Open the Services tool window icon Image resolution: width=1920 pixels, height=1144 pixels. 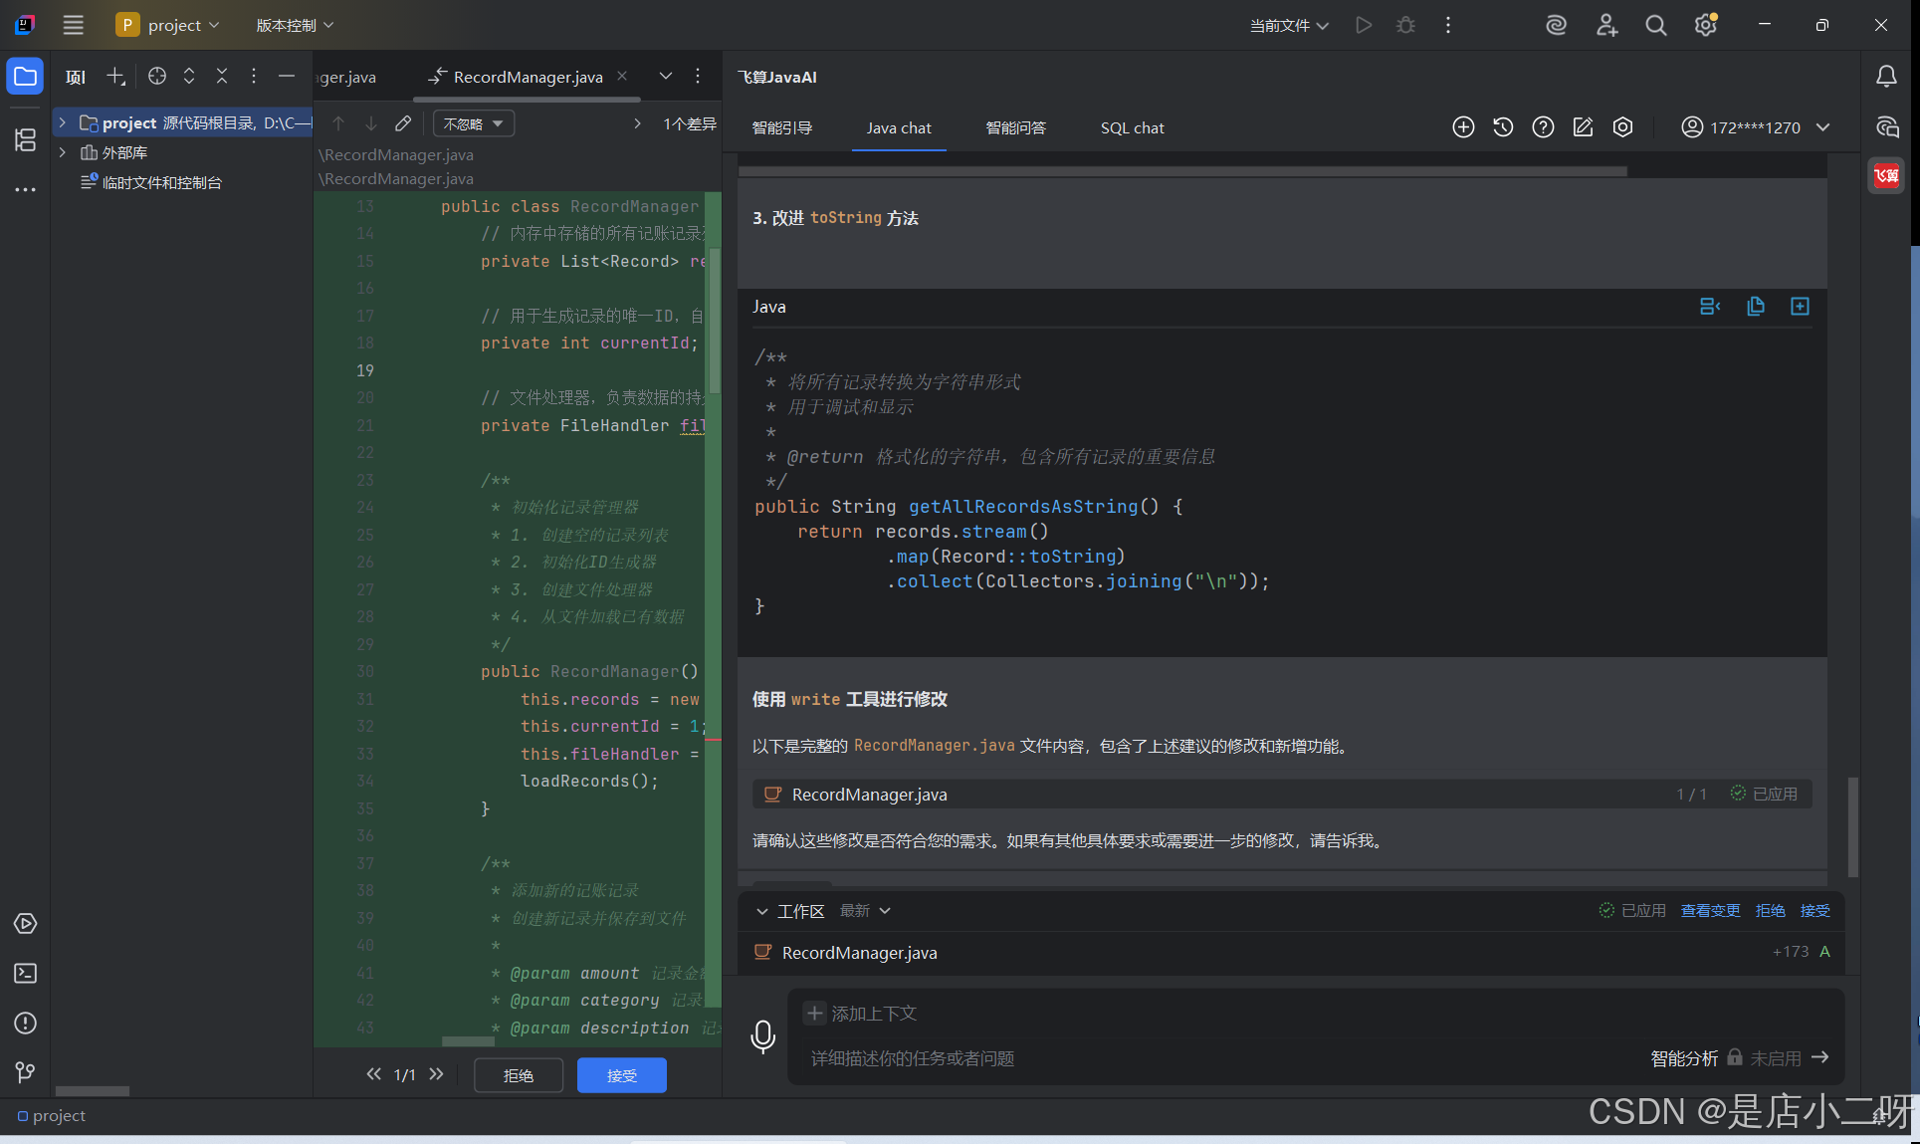pyautogui.click(x=25, y=923)
